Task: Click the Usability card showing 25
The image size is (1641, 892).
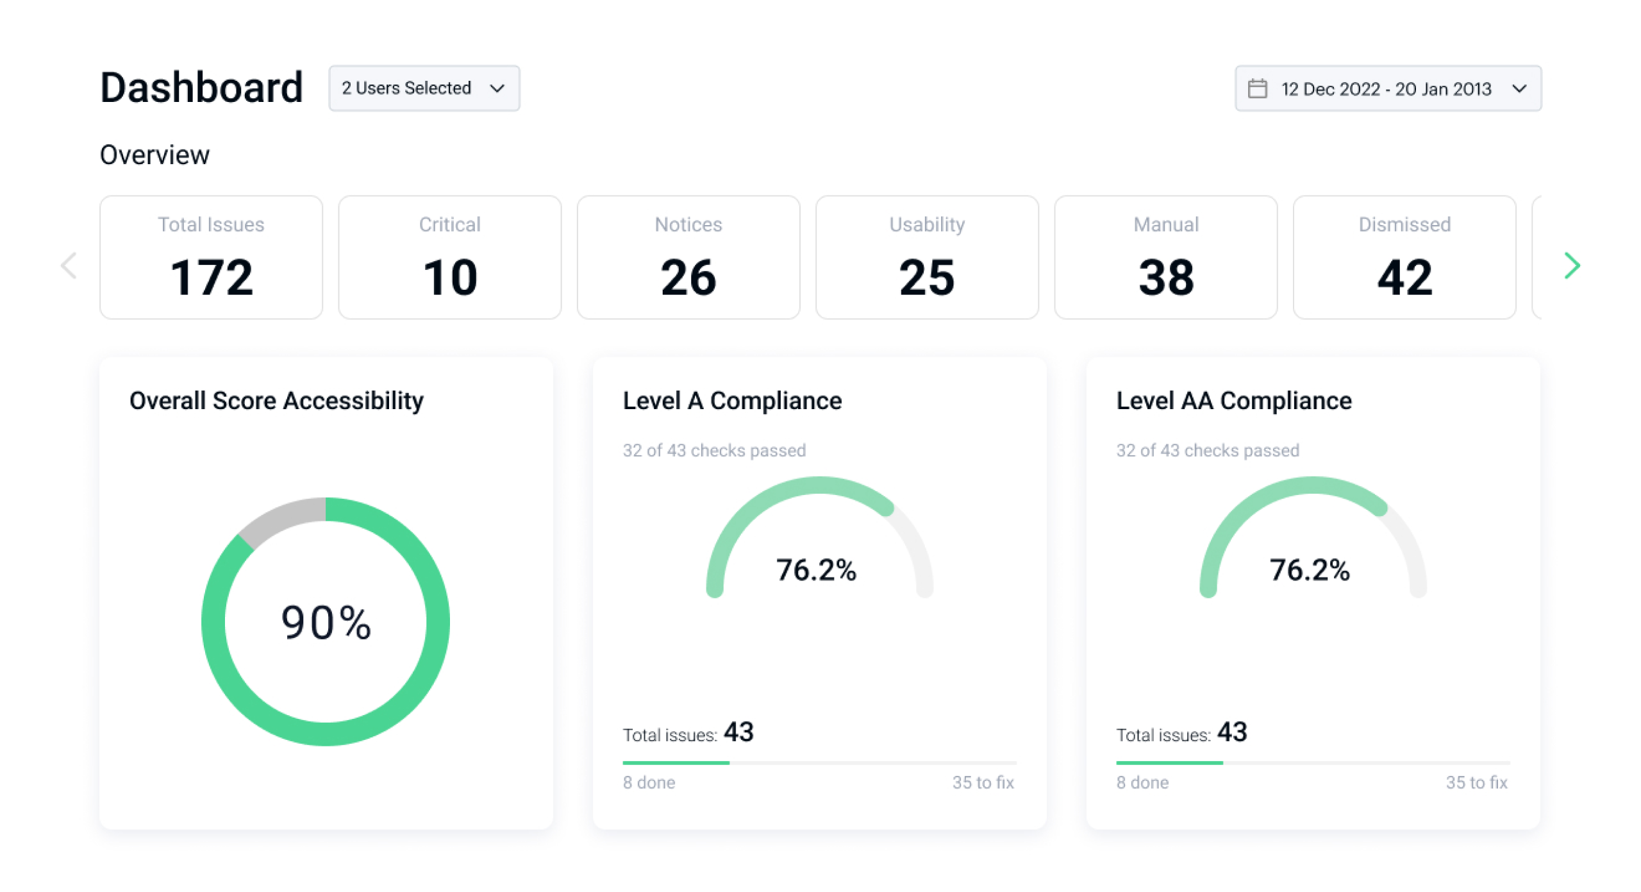Action: click(x=927, y=257)
